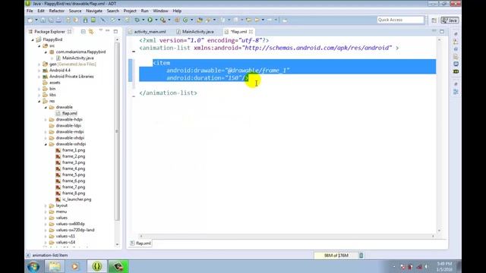Select frame_8.png in Package Explorer
Viewport: 486px width, 273px height.
tap(74, 193)
